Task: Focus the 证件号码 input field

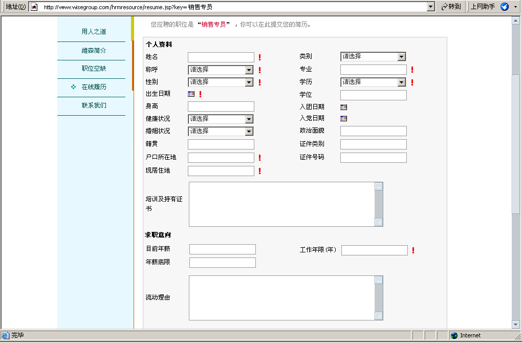Action: [374, 158]
